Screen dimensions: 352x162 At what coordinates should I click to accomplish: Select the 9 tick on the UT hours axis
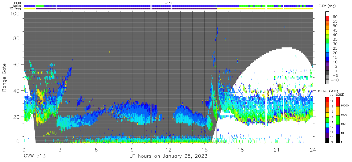132,149
